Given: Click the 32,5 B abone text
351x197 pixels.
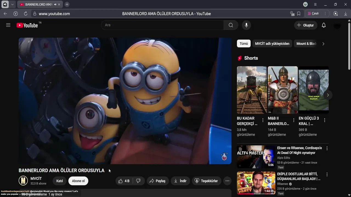Looking at the screenshot, I should (38, 184).
